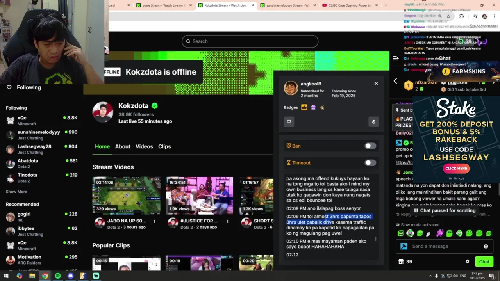This screenshot has height=281, width=500.
Task: Go to the previous gift leaderboard entry
Action: tap(395, 81)
